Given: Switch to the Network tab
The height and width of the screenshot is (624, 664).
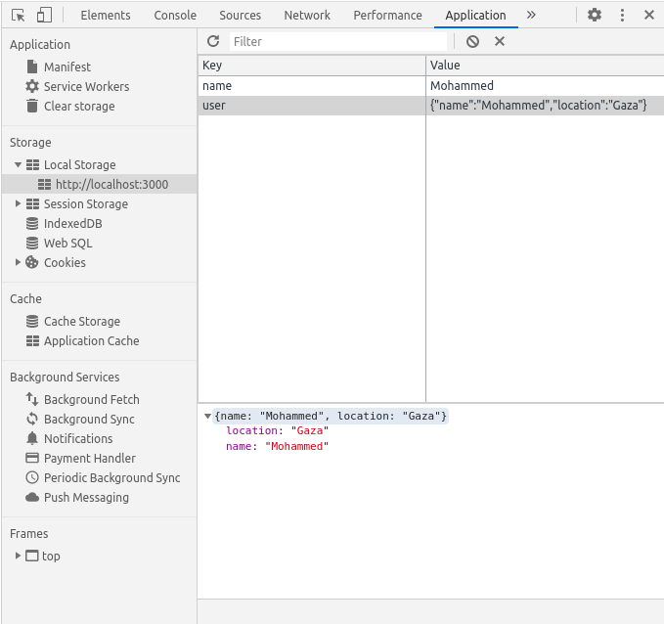Looking at the screenshot, I should tap(307, 16).
